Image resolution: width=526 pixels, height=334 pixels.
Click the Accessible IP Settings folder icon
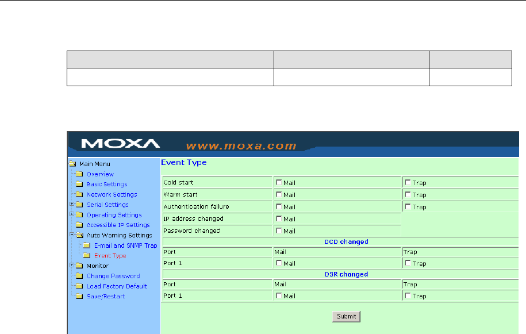click(79, 225)
